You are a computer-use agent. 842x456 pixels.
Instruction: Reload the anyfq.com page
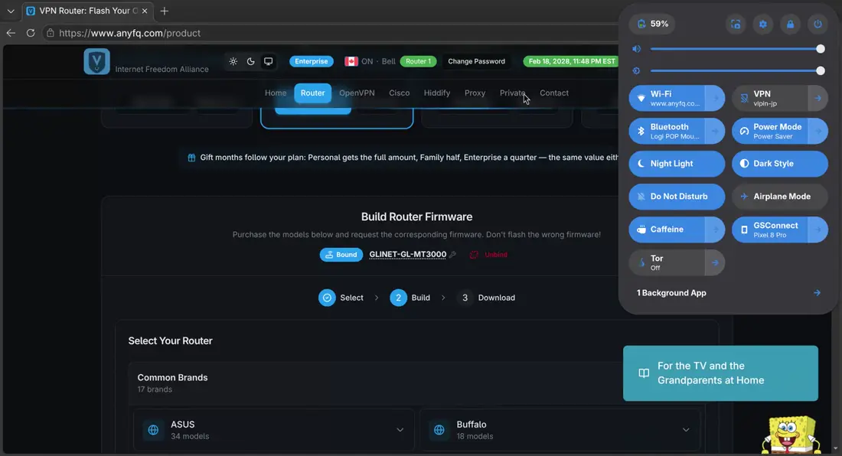tap(31, 33)
